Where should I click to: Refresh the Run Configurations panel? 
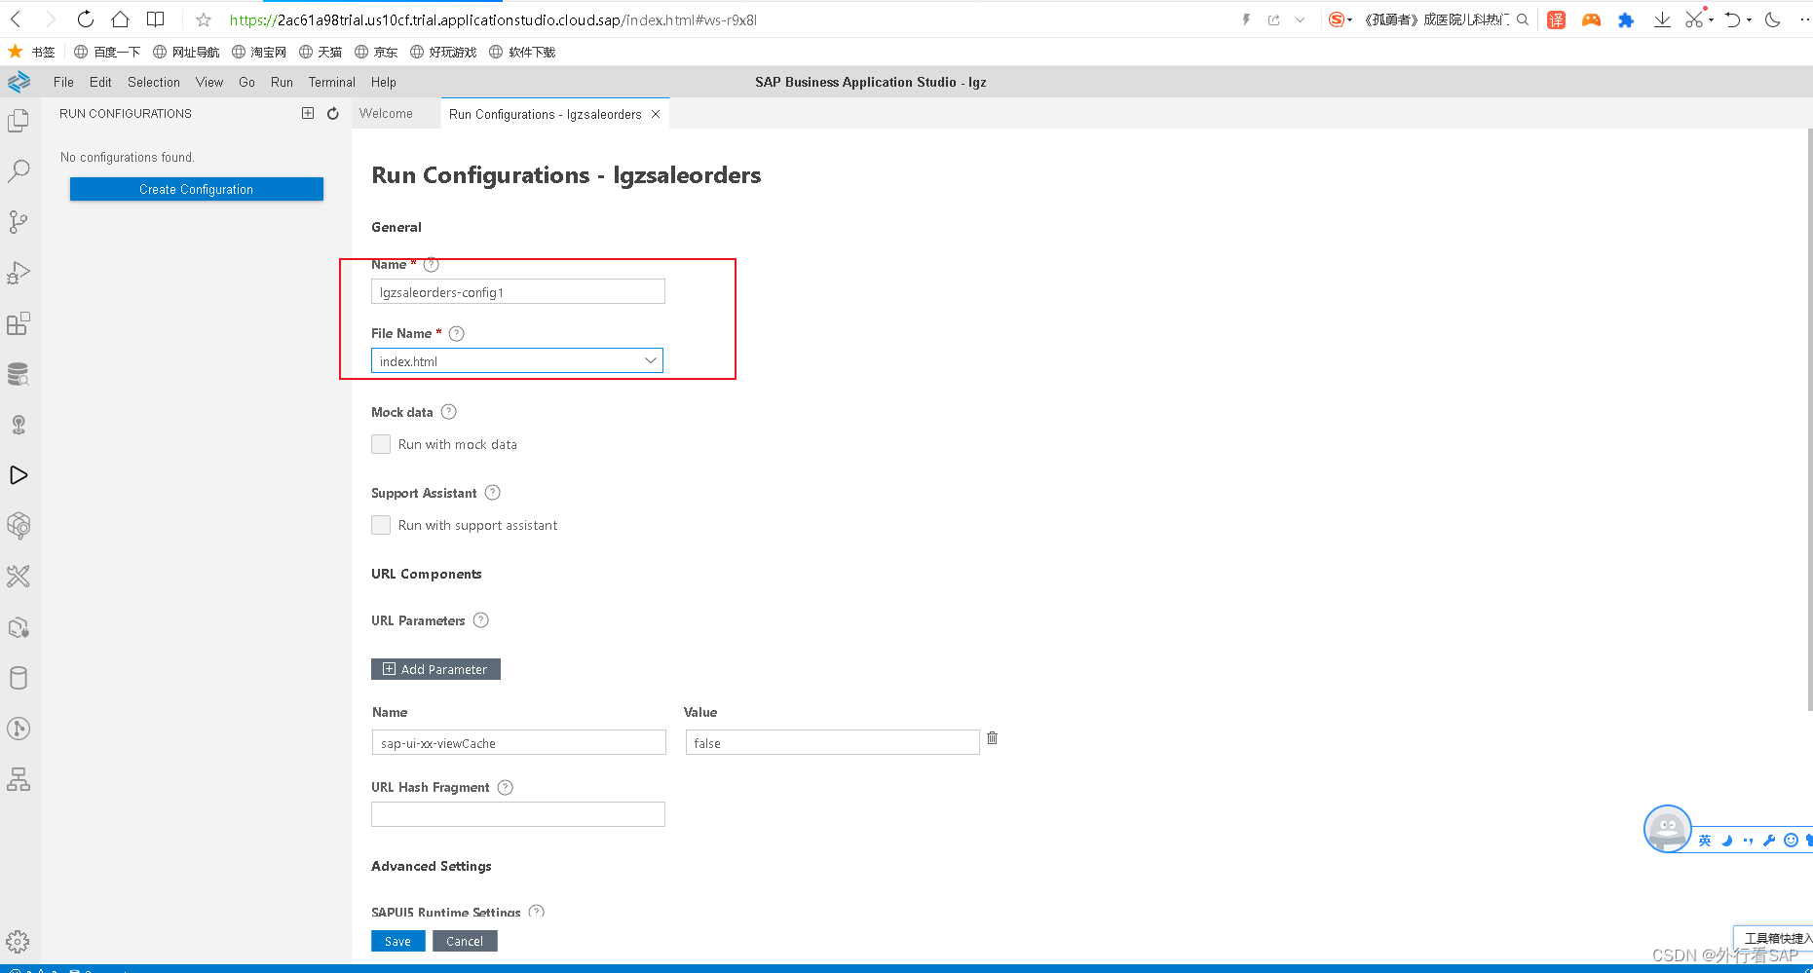(333, 113)
